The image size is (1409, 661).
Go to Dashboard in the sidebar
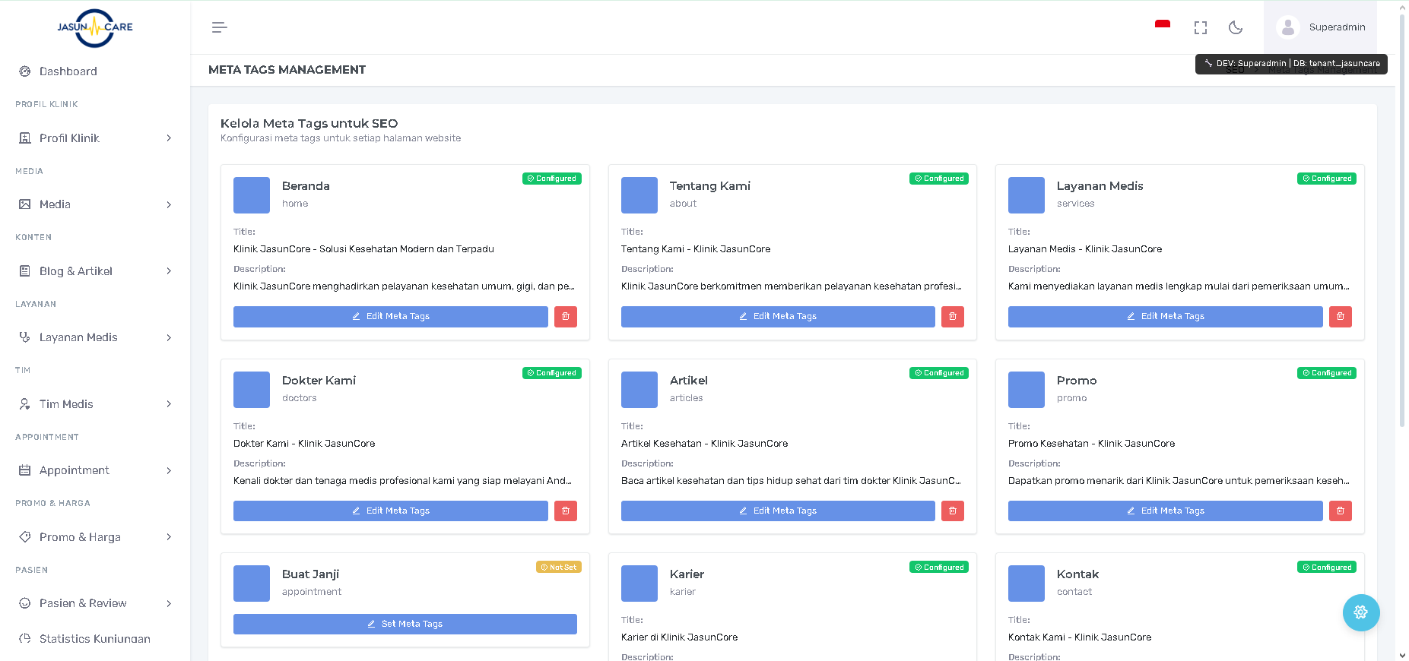tap(68, 71)
